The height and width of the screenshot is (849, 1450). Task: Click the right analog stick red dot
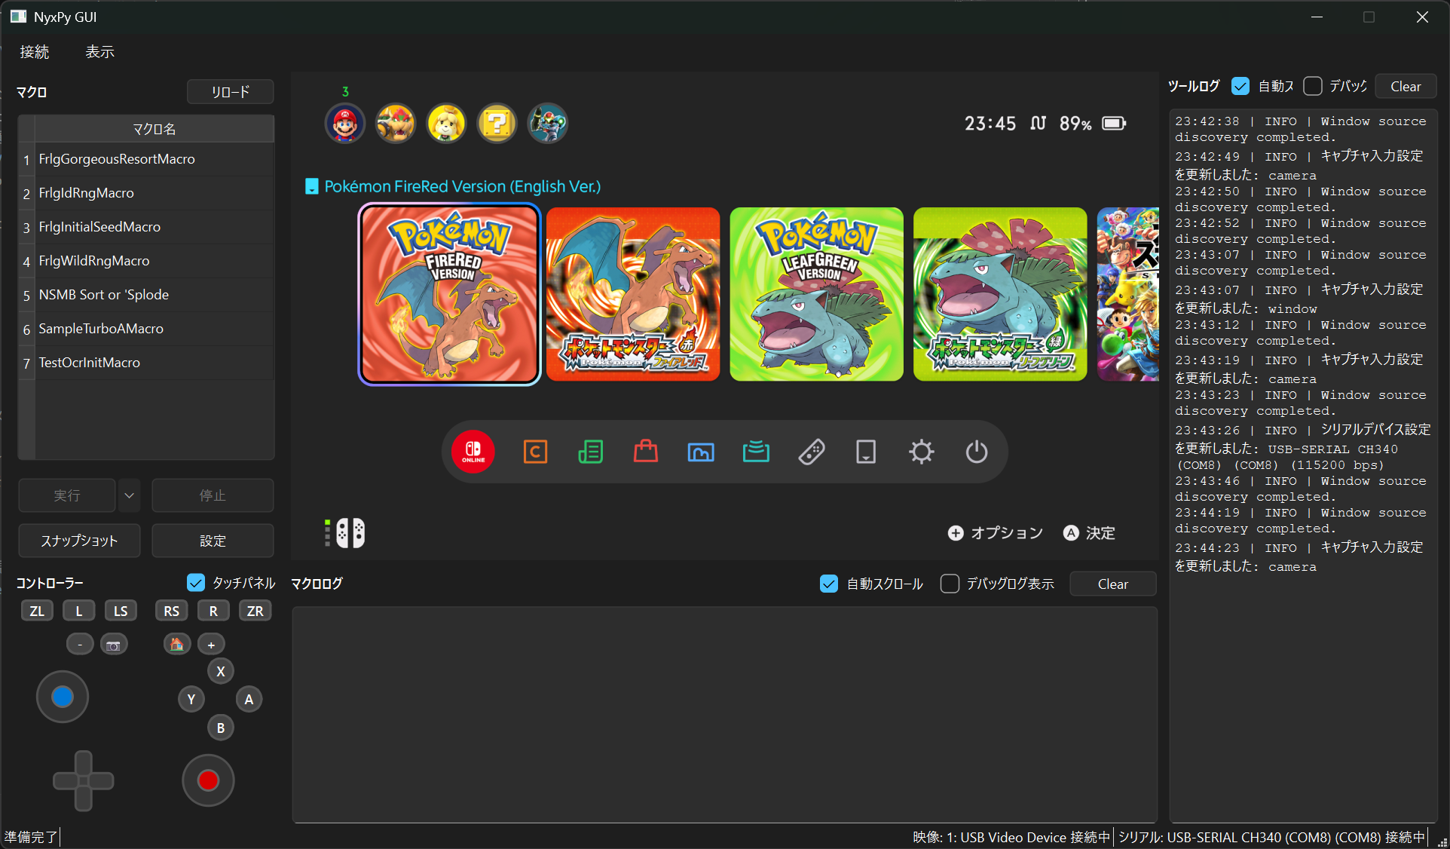tap(208, 780)
